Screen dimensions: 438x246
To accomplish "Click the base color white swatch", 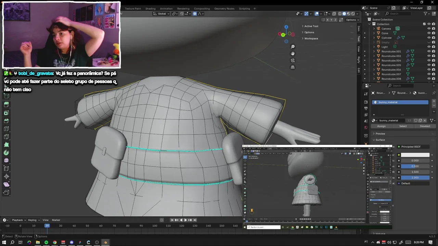I will (x=415, y=155).
